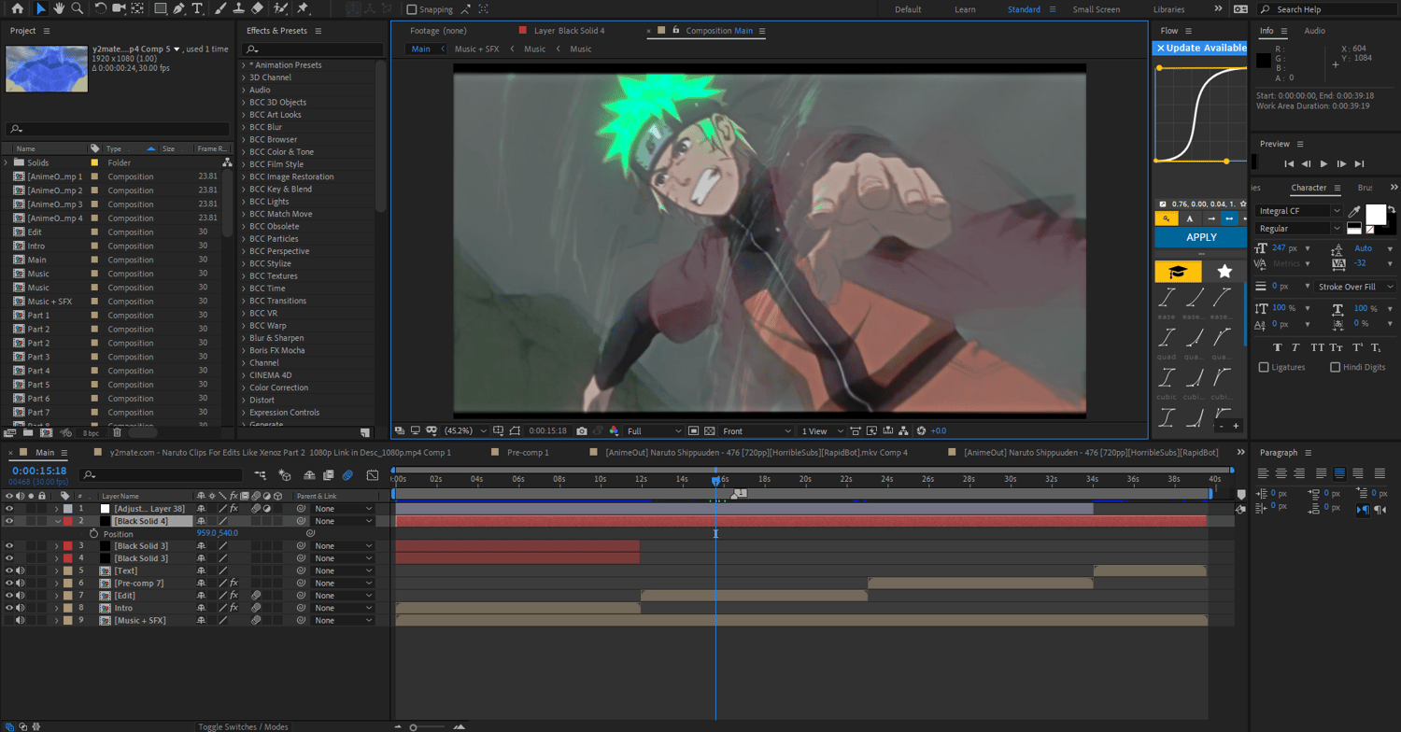
Task: Select the Brush tool in the toolbar
Action: 219,8
